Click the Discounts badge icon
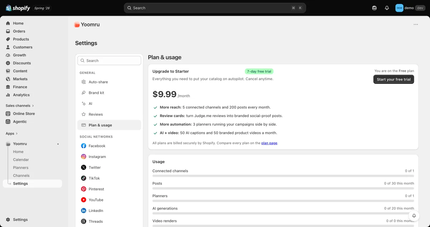 tap(8, 63)
